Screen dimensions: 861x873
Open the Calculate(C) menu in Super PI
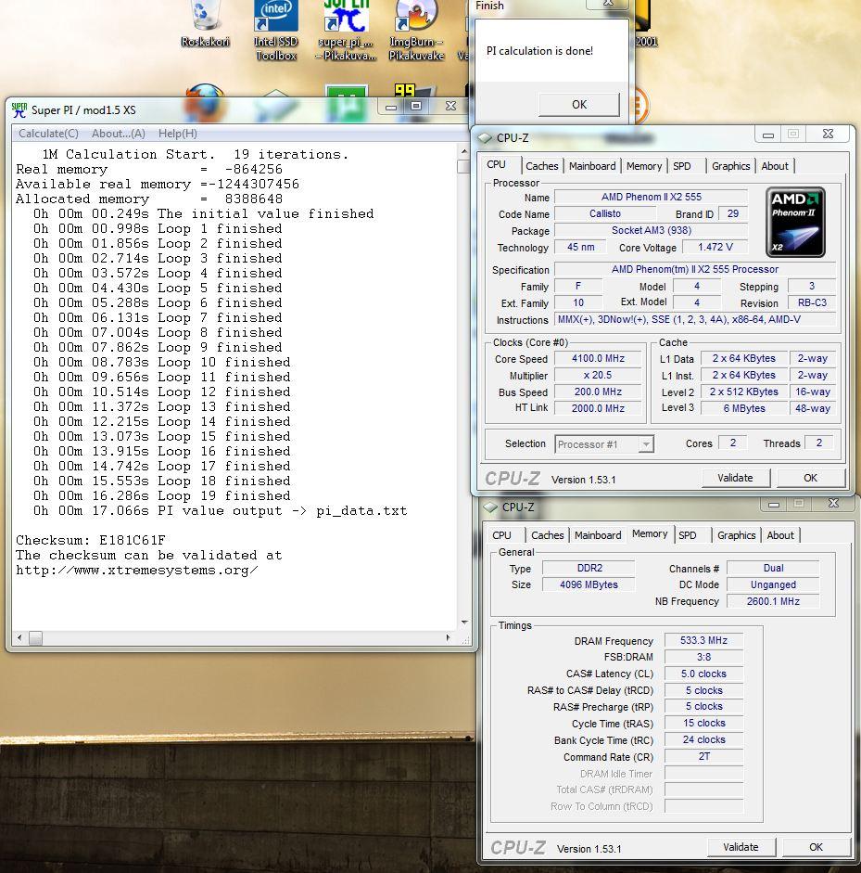click(48, 134)
